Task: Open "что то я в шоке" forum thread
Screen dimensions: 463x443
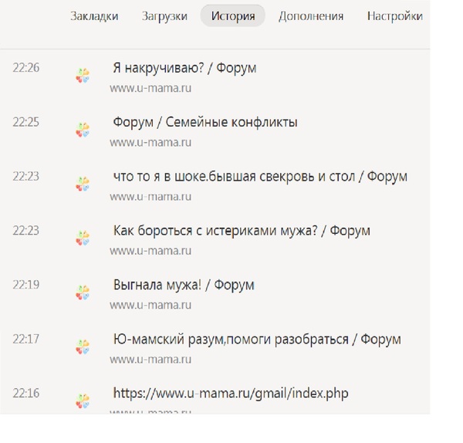Action: pyautogui.click(x=260, y=177)
